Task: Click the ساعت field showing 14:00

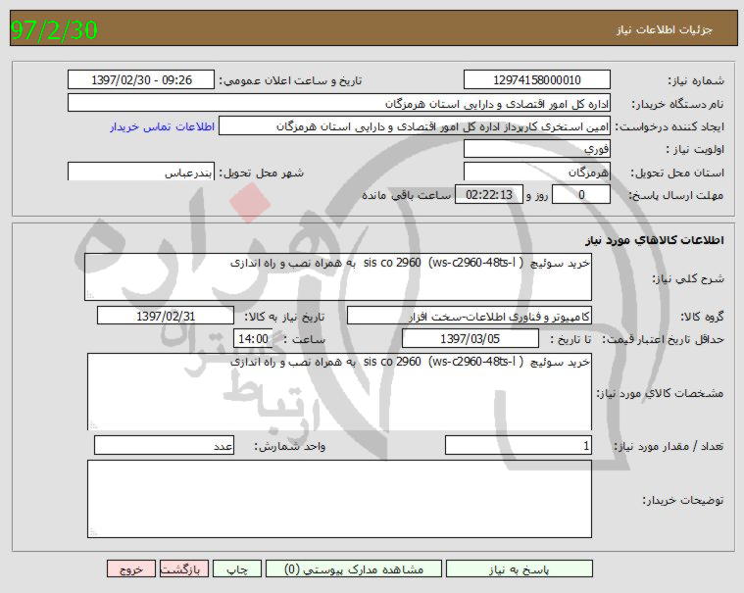Action: pos(253,339)
